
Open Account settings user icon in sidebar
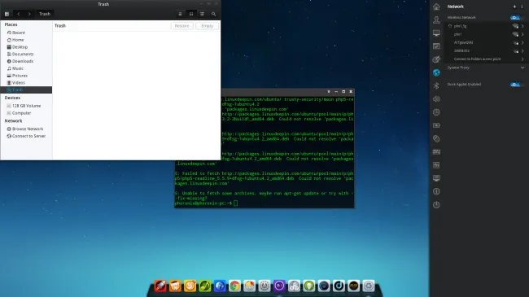(436, 20)
